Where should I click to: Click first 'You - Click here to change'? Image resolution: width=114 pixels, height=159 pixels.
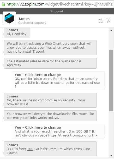(x=38, y=75)
